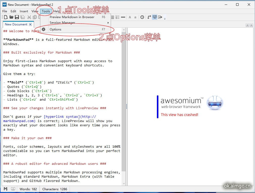Click the Cut scissors icon

coord(29,17)
